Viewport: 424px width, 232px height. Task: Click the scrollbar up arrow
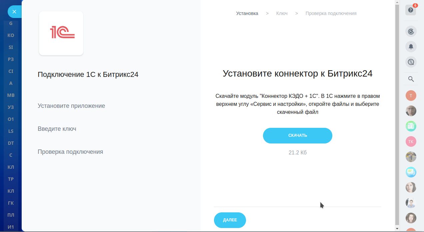pyautogui.click(x=397, y=2)
